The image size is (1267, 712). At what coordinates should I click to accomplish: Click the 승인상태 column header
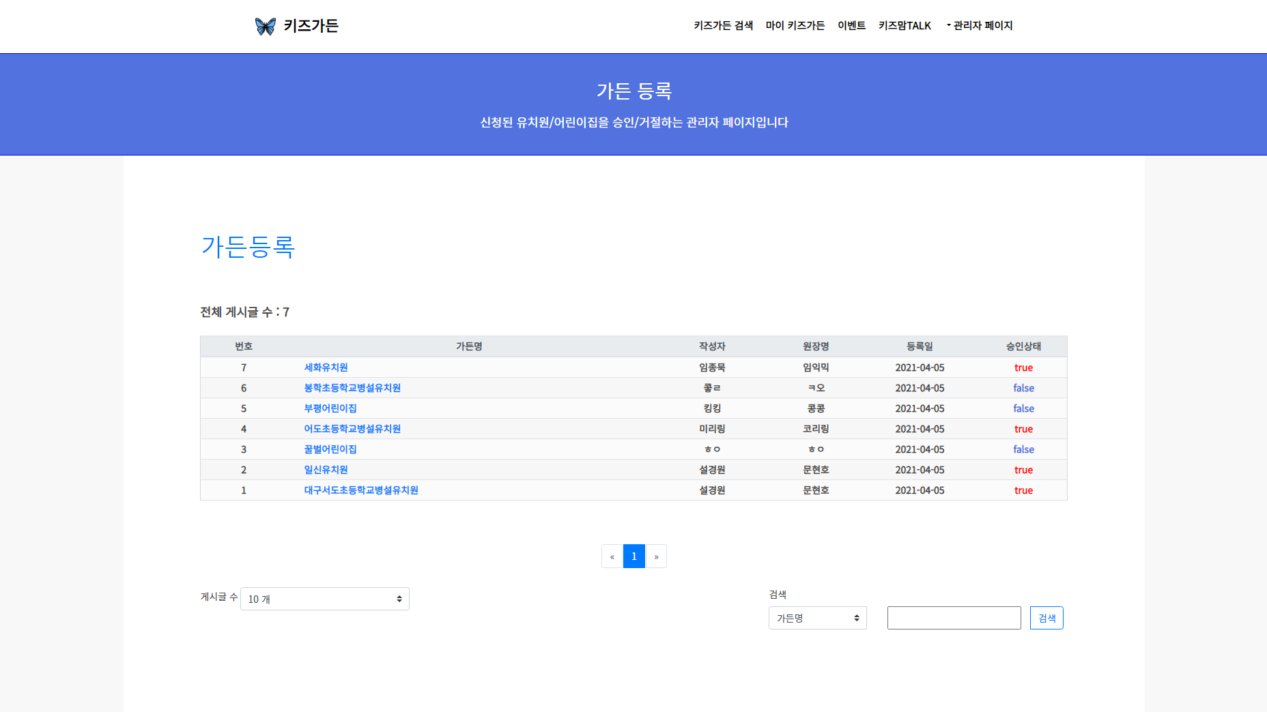tap(1023, 346)
